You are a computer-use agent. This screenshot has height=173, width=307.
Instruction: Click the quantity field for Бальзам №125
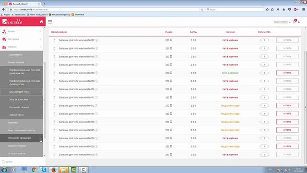264,130
